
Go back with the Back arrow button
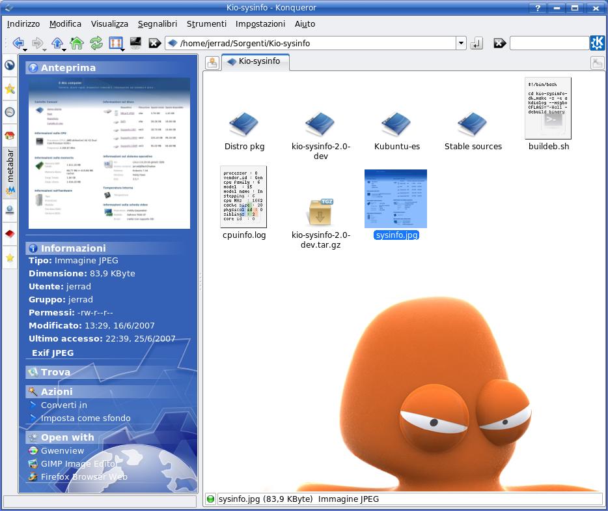(x=18, y=43)
